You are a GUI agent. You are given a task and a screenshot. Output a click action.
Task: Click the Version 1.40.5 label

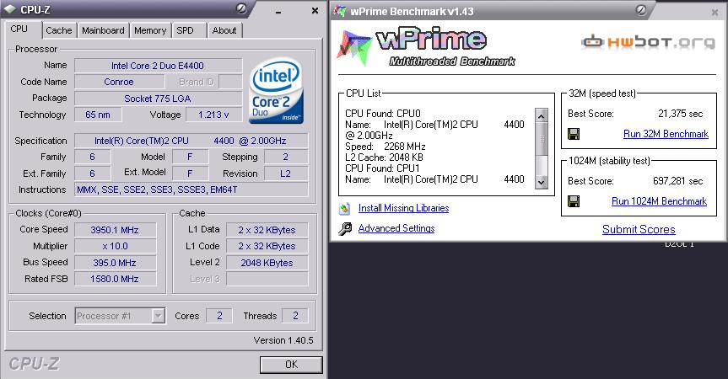(x=283, y=340)
